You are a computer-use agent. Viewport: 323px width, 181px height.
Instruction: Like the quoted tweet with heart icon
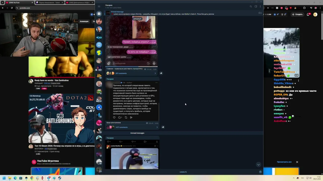[x=114, y=117]
